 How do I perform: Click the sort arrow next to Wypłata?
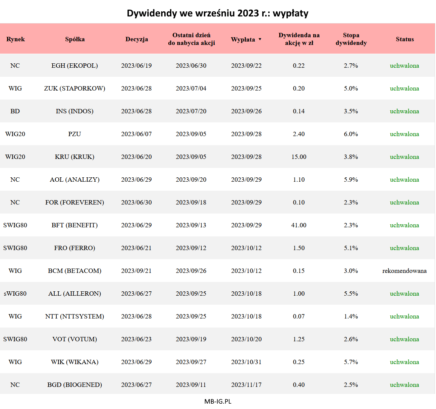pyautogui.click(x=260, y=39)
